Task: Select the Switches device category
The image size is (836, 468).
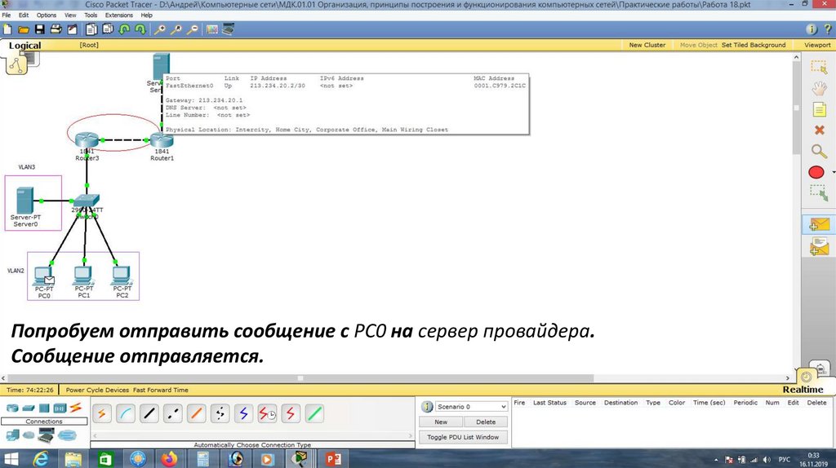Action: (29, 408)
